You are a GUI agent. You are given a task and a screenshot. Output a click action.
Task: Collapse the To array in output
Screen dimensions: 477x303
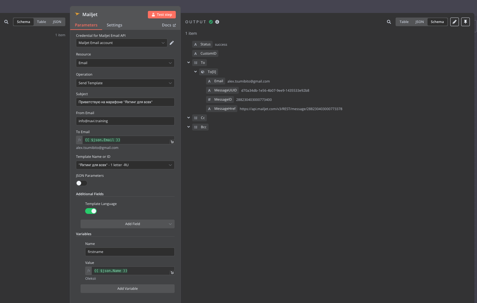pos(188,62)
